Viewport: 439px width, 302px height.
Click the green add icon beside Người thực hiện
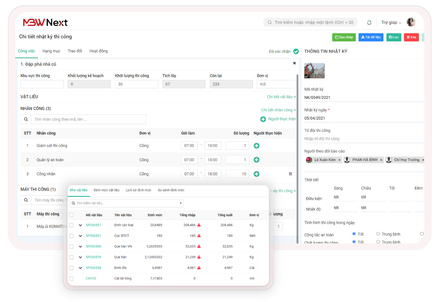[263, 119]
